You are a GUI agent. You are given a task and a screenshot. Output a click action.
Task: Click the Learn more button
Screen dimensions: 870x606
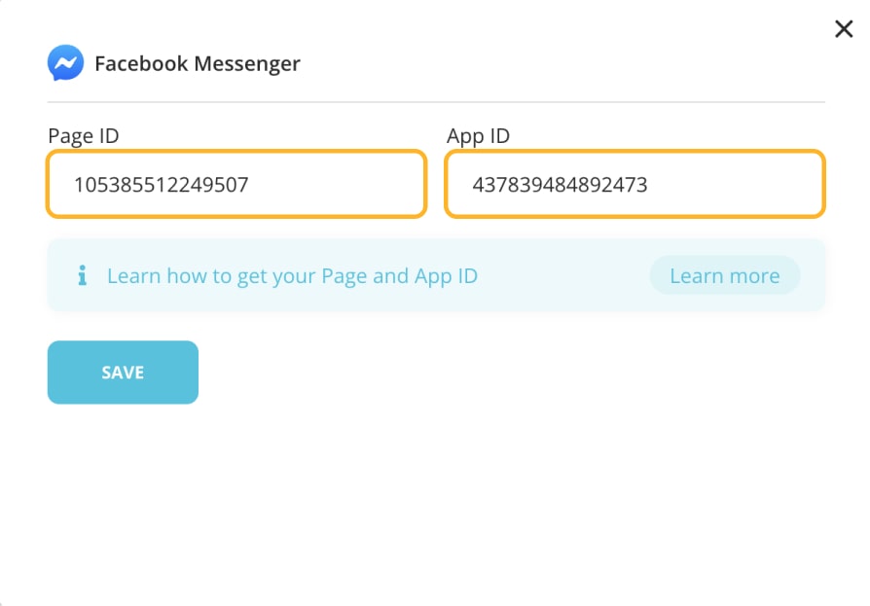pyautogui.click(x=724, y=275)
